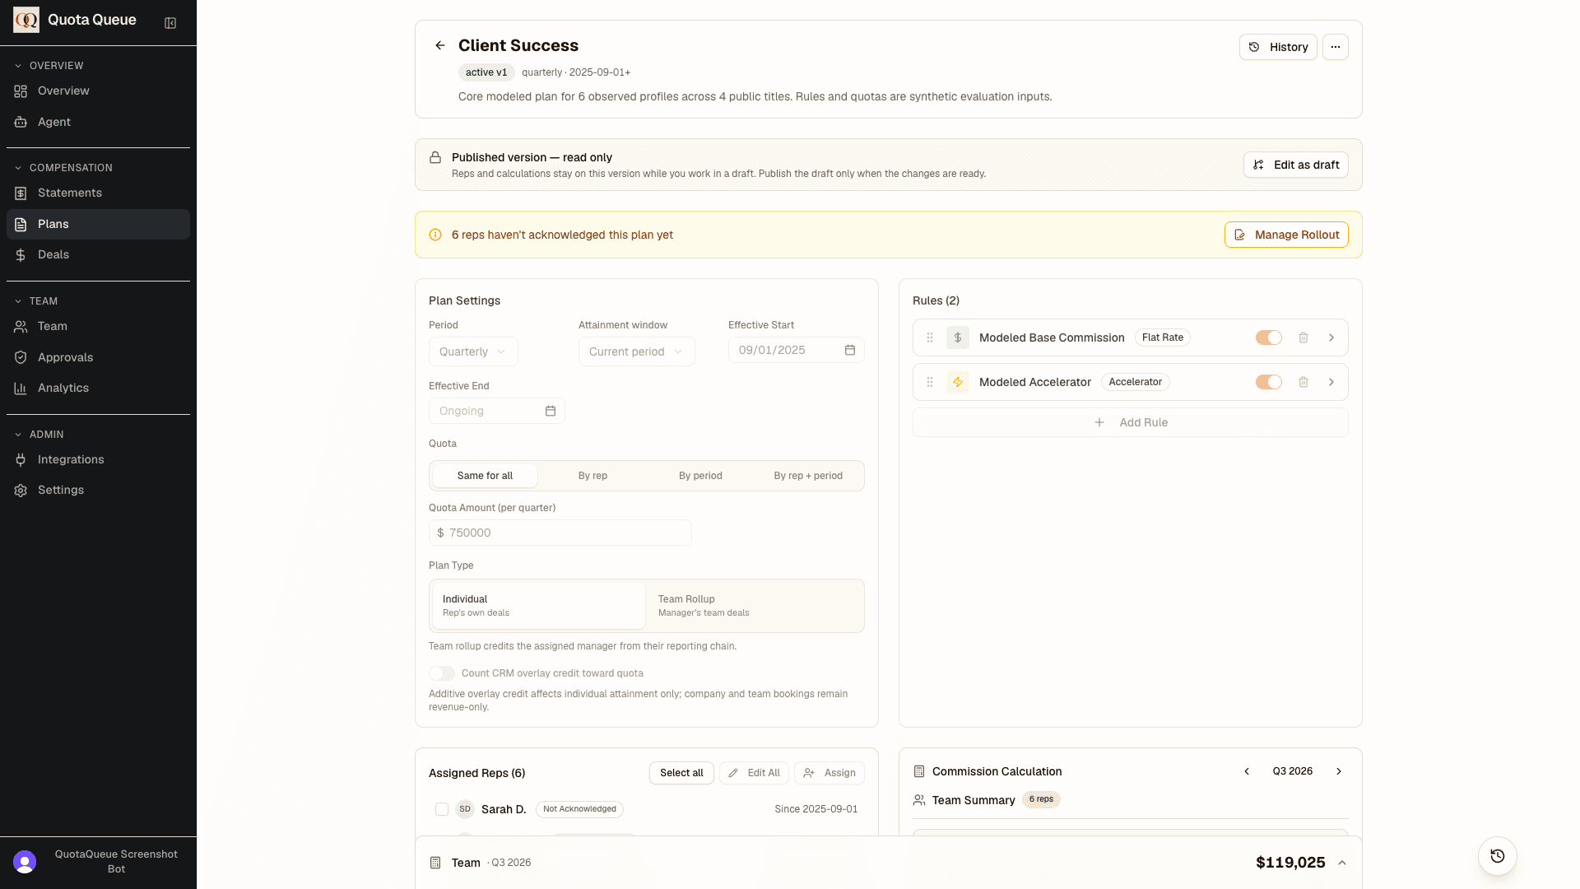1580x889 pixels.
Task: Click the dollar icon of Modeled Base Commission
Action: point(958,337)
